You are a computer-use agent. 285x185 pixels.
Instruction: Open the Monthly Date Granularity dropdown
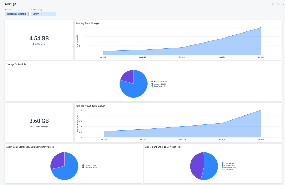[43, 14]
